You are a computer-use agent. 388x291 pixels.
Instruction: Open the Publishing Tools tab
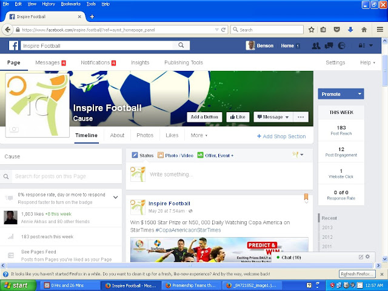coord(184,62)
